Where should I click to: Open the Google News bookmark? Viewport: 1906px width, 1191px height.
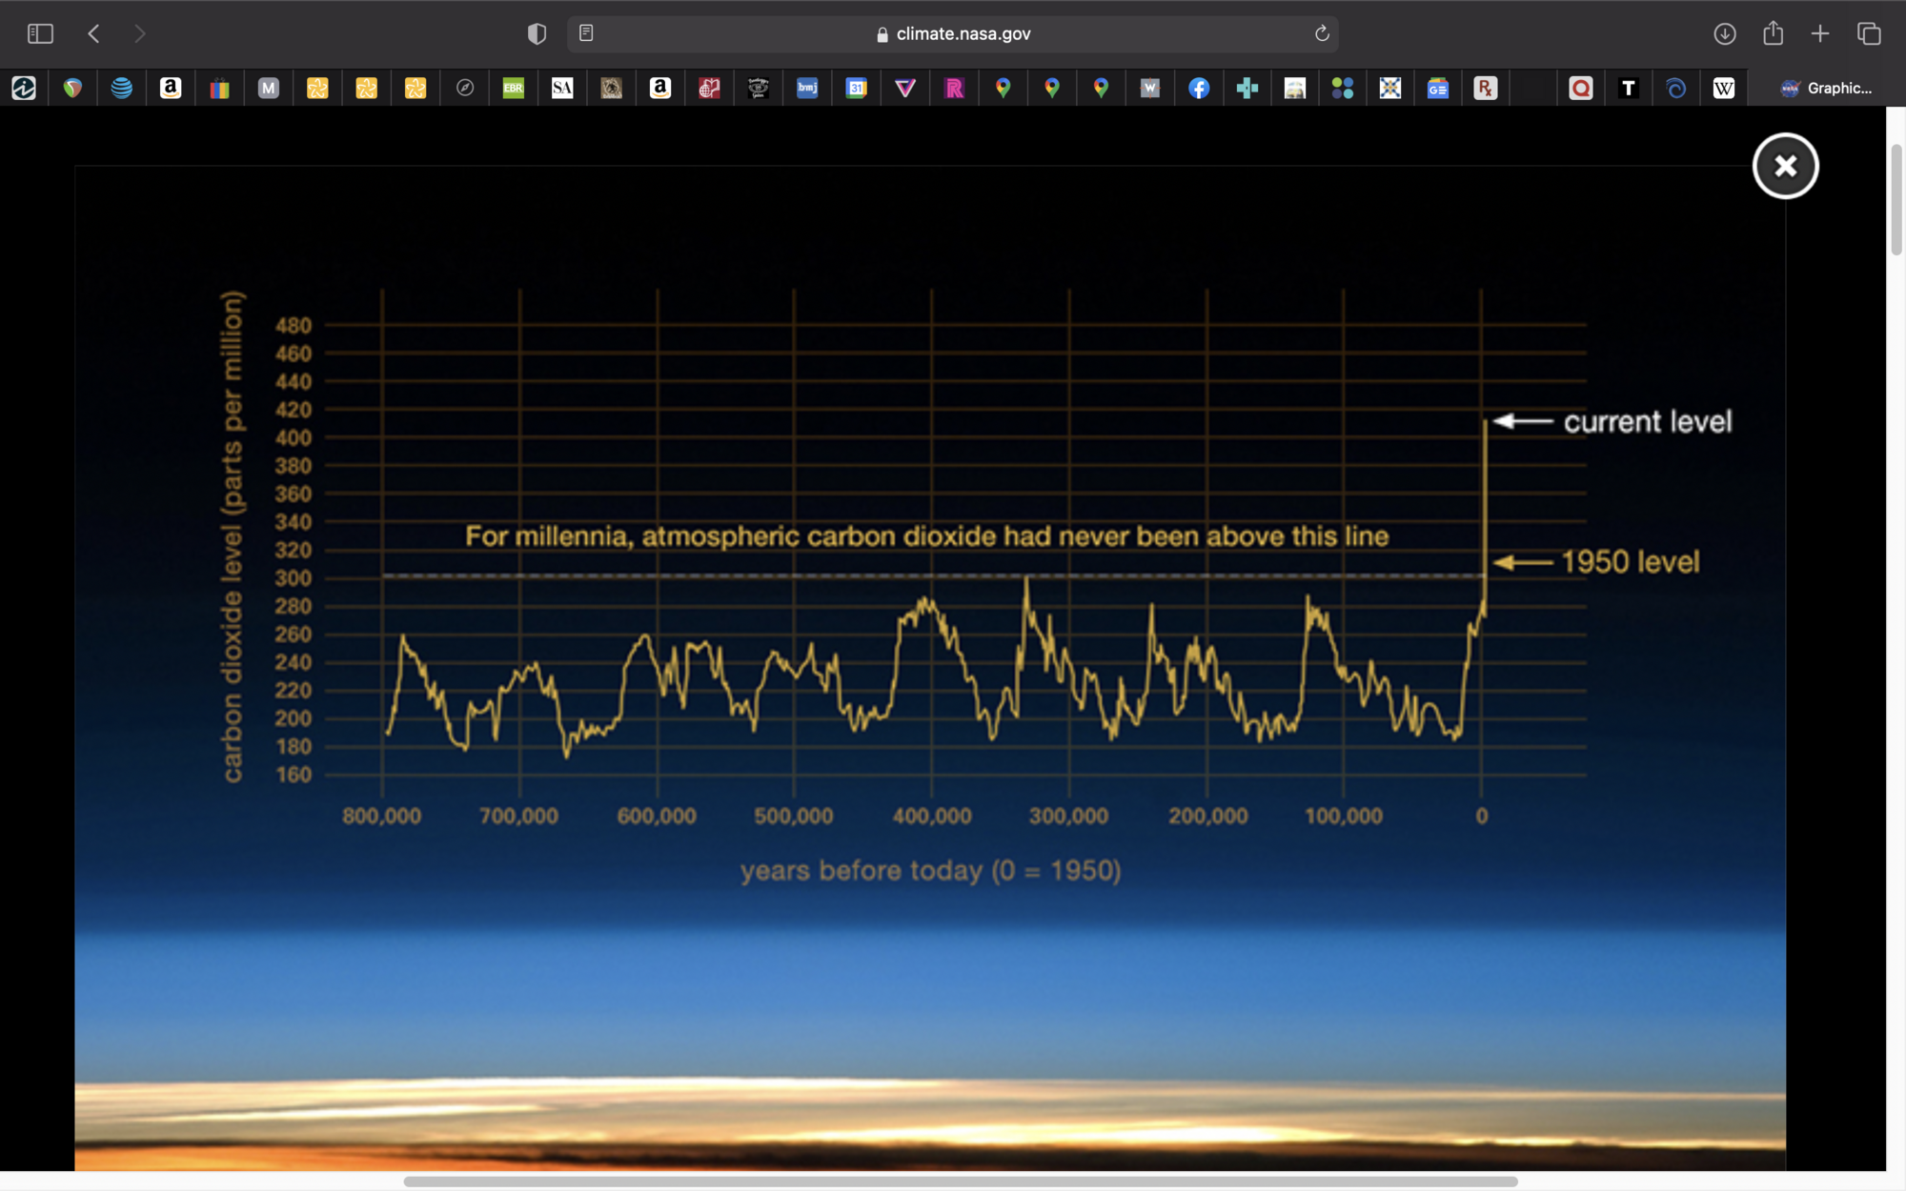pos(1438,88)
